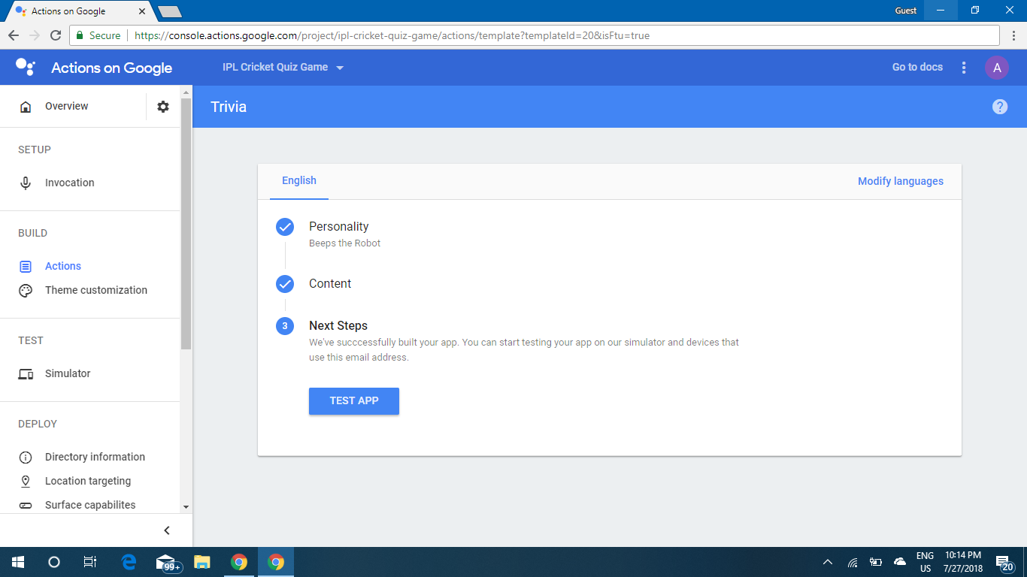The image size is (1027, 577).
Task: Click the browser address bar
Action: [x=534, y=35]
